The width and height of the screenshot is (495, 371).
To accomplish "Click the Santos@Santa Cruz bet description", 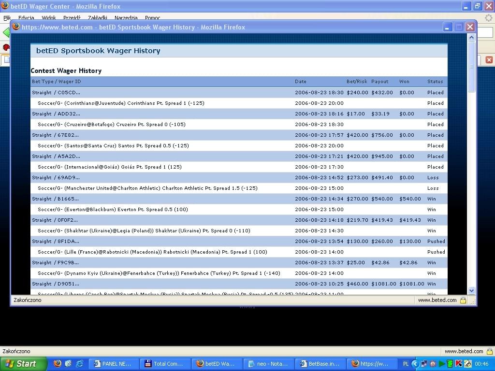I will pyautogui.click(x=113, y=146).
